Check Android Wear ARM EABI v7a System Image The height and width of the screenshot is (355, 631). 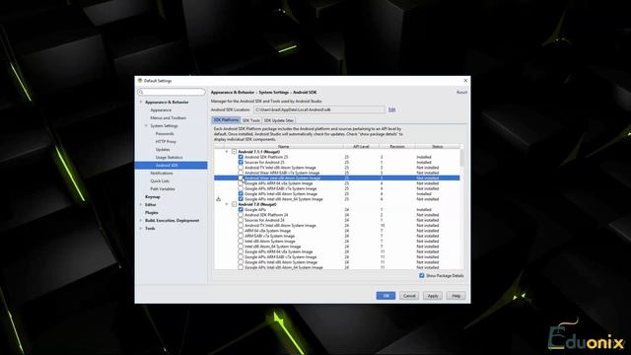[x=241, y=173]
